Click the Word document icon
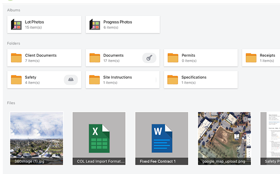The image size is (280, 174). pyautogui.click(x=162, y=139)
